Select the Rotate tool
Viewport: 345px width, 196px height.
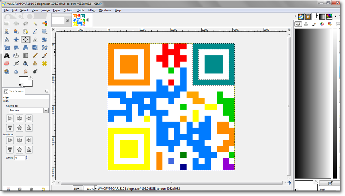point(44,40)
